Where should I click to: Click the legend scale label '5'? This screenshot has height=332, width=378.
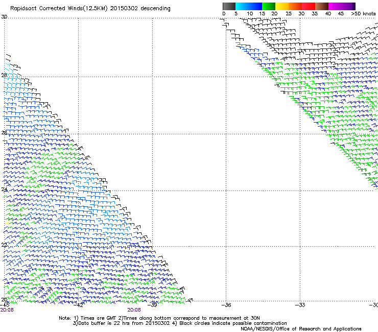point(236,14)
